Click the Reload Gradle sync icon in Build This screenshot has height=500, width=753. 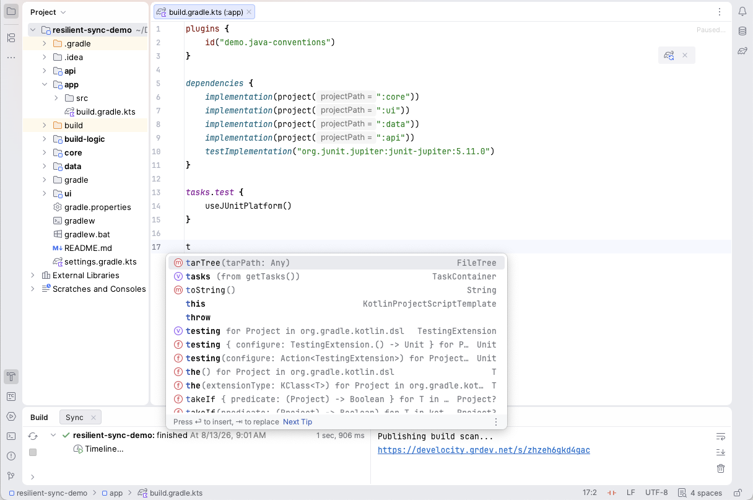33,436
